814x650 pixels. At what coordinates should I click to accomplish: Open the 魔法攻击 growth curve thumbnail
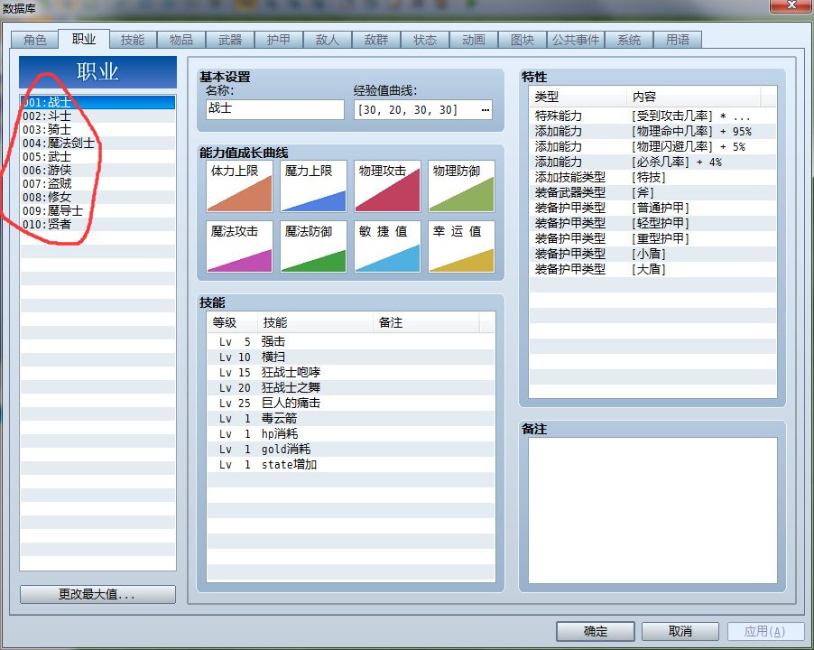pos(239,246)
